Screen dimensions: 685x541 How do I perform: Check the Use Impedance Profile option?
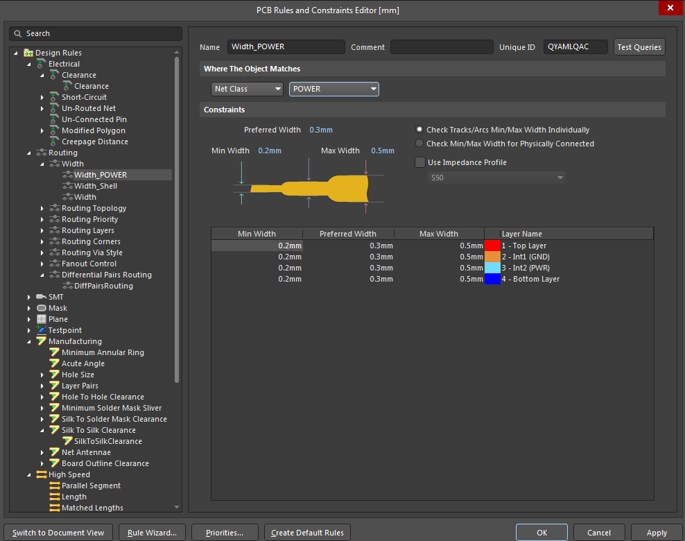[x=420, y=162]
